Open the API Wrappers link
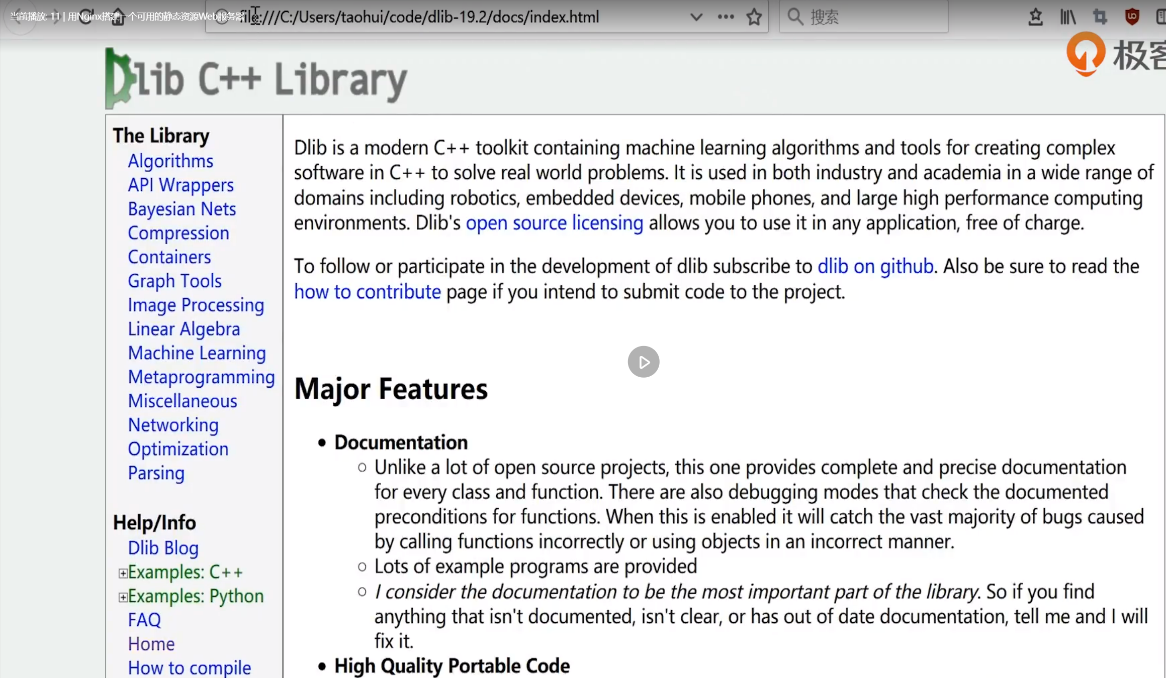Screen dimensions: 1166x678 coord(181,185)
